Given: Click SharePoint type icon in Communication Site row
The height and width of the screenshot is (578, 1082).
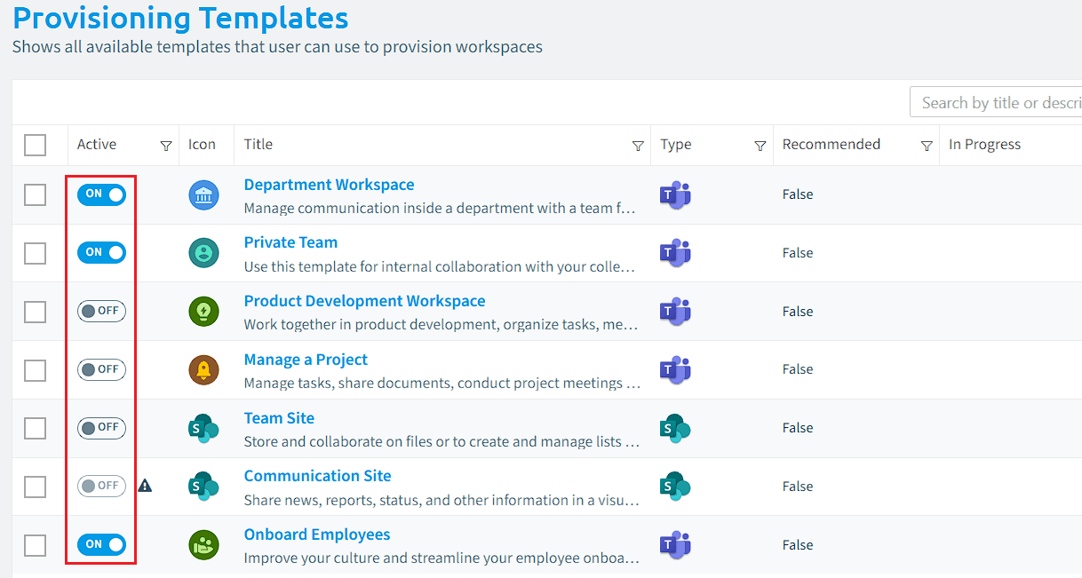Looking at the screenshot, I should (675, 487).
